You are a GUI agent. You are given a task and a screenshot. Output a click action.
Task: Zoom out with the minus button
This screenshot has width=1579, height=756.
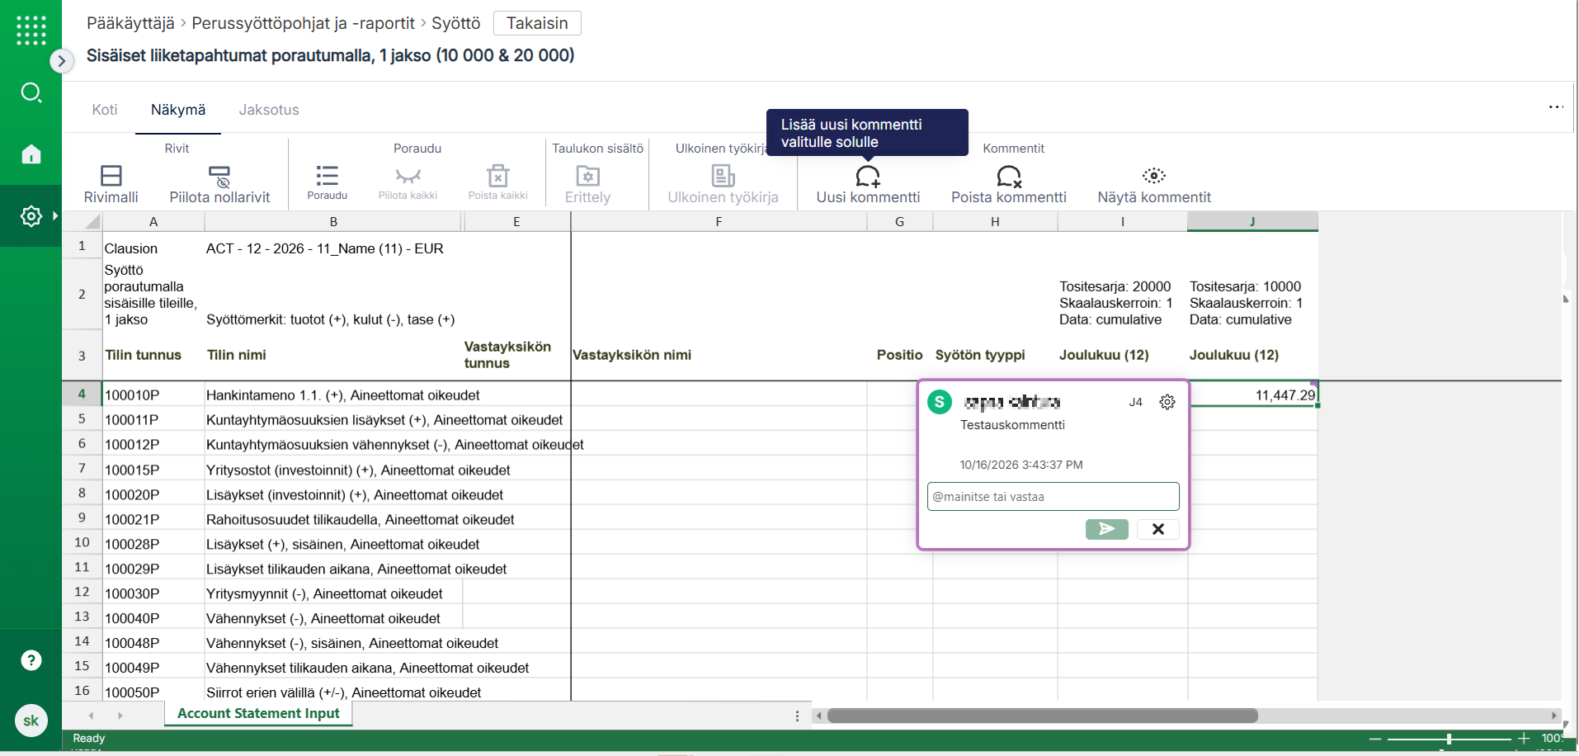tap(1374, 739)
